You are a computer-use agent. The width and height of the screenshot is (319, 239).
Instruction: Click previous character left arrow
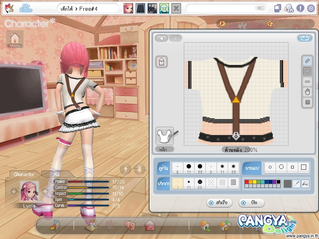(14, 191)
